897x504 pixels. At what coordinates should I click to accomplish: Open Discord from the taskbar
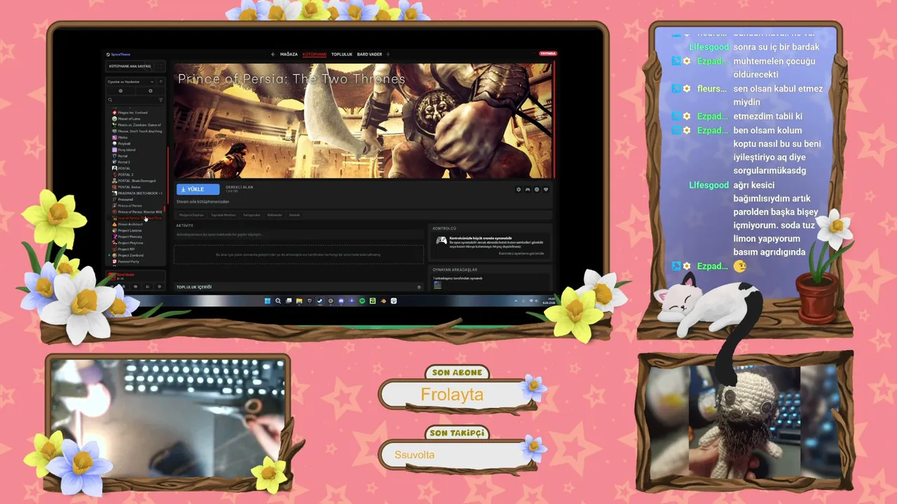tap(341, 301)
